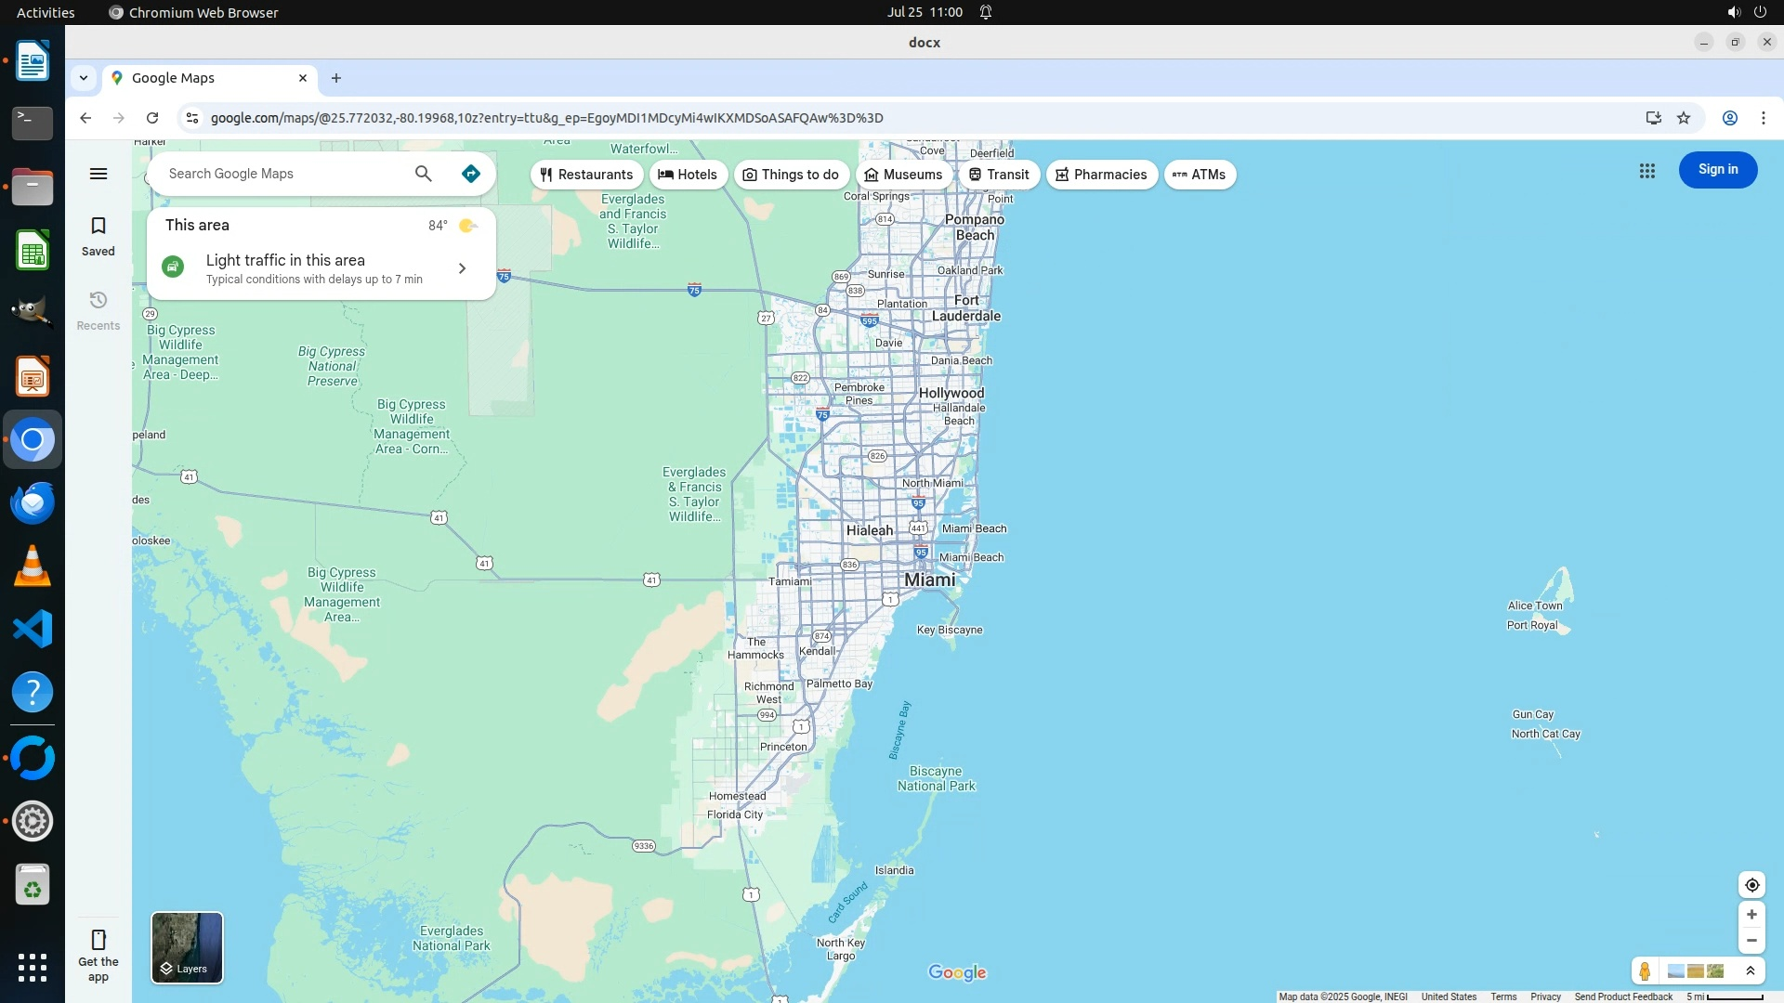1784x1003 pixels.
Task: Open the Google apps grid
Action: tap(1647, 171)
